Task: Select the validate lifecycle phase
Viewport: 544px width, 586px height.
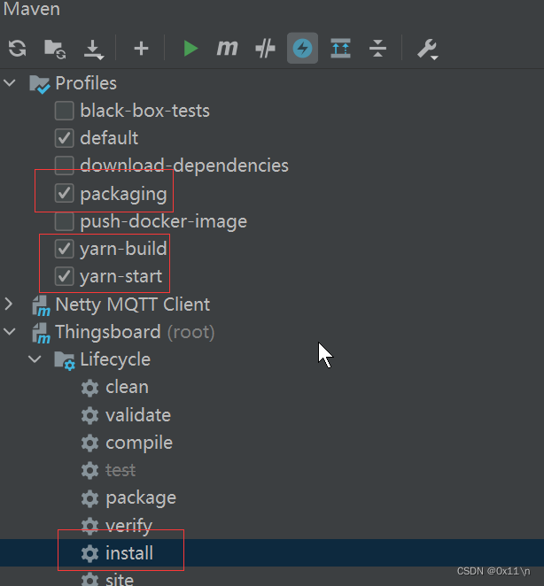Action: 138,415
